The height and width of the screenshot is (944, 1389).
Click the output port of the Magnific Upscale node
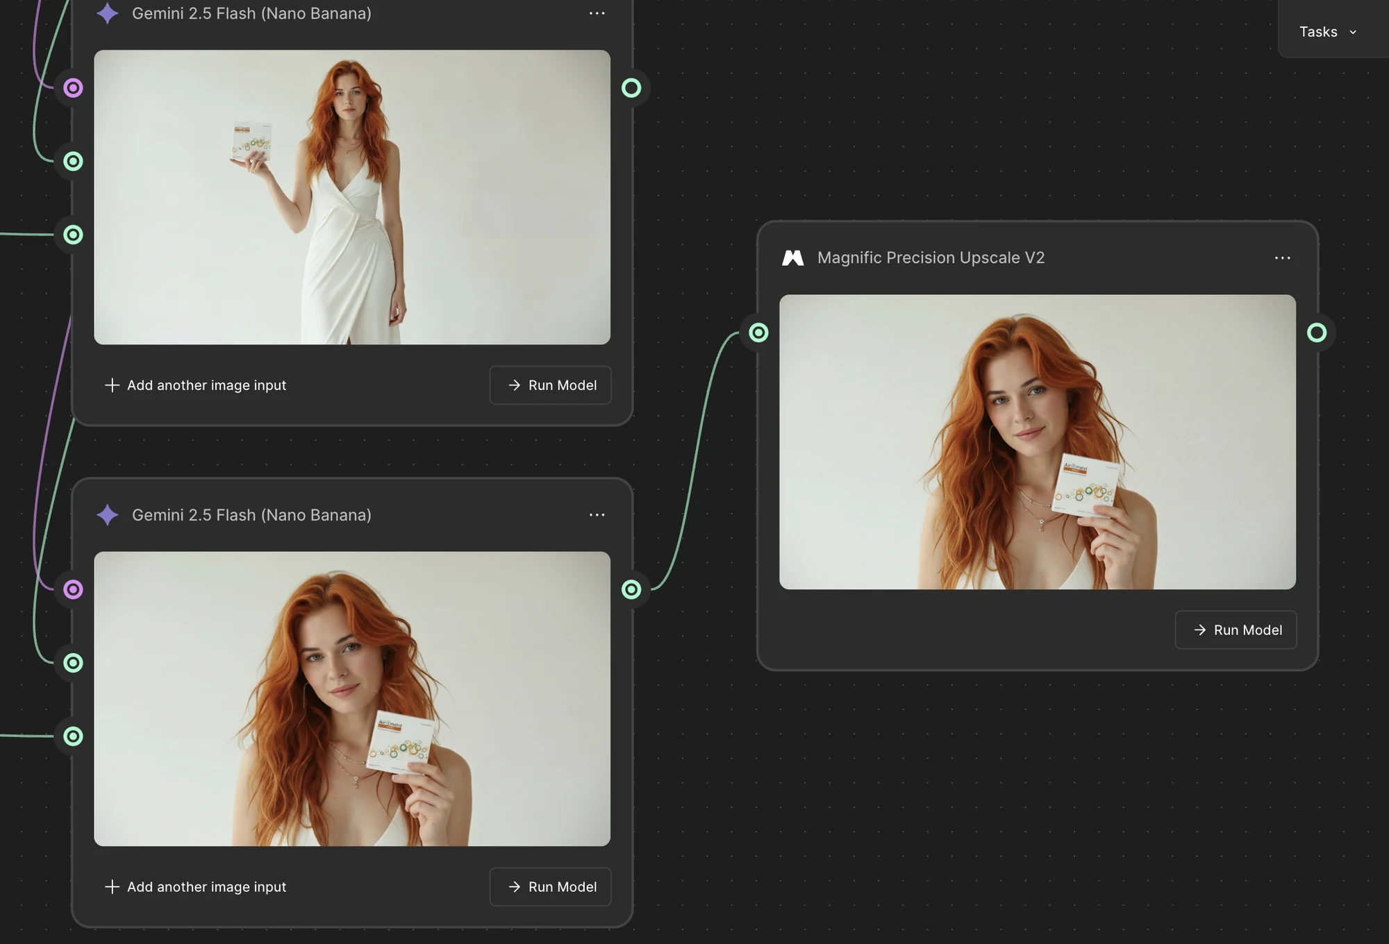(1317, 333)
